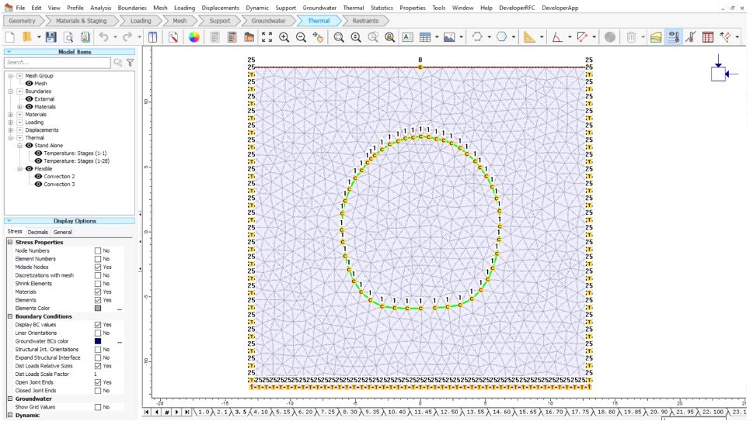Click the Zoom Extents (zoom all) icon
This screenshot has width=753, height=421.
267,37
